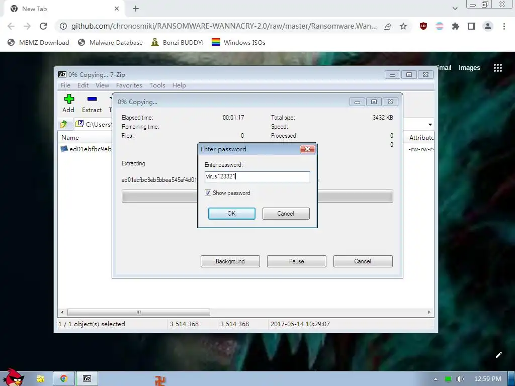515x386 pixels.
Task: Toggle the Show password checkbox
Action: pos(208,193)
